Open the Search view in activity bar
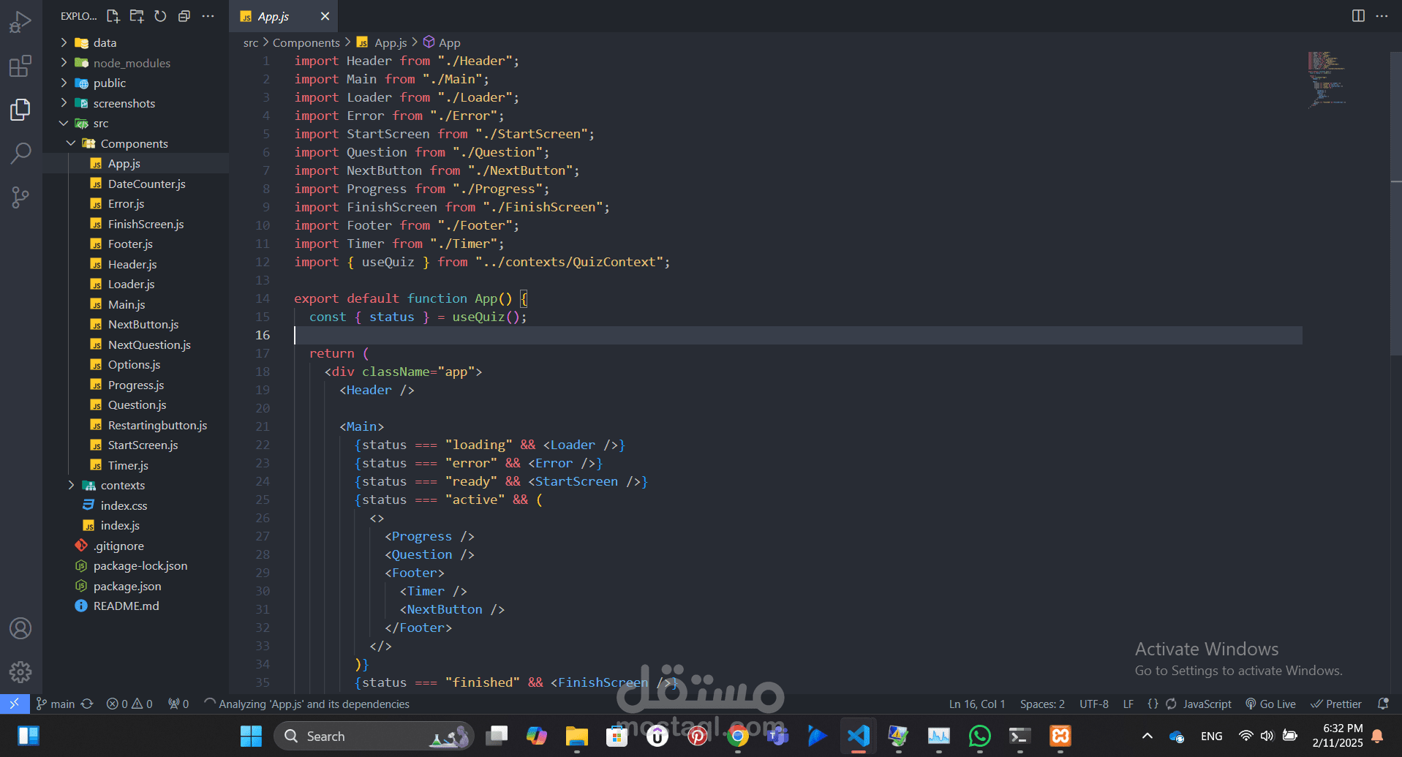Viewport: 1402px width, 757px height. pyautogui.click(x=20, y=153)
